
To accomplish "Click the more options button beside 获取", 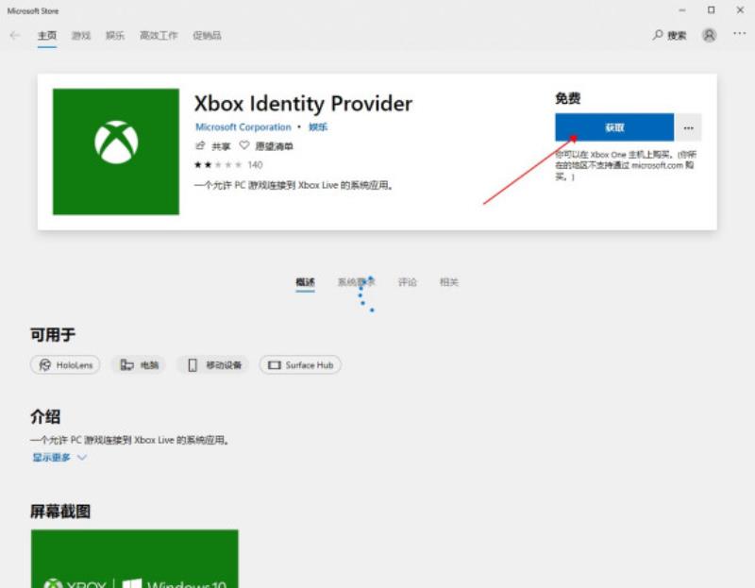I will (x=688, y=127).
